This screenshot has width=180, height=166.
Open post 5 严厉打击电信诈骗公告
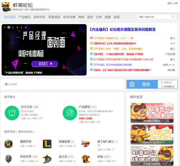click(x=123, y=59)
